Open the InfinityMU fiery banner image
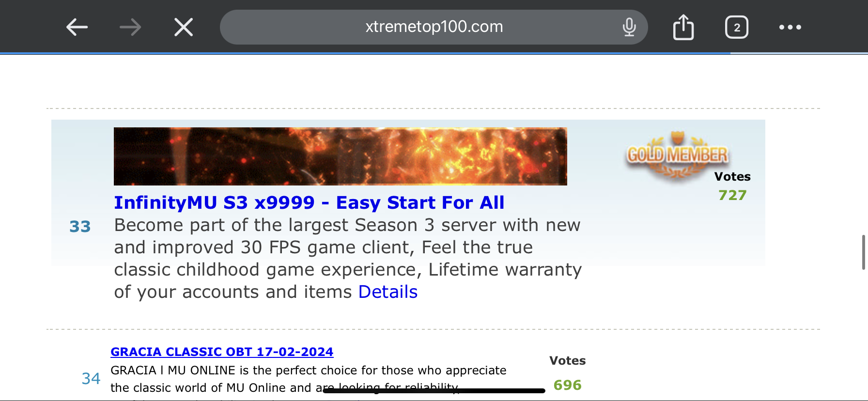 341,156
